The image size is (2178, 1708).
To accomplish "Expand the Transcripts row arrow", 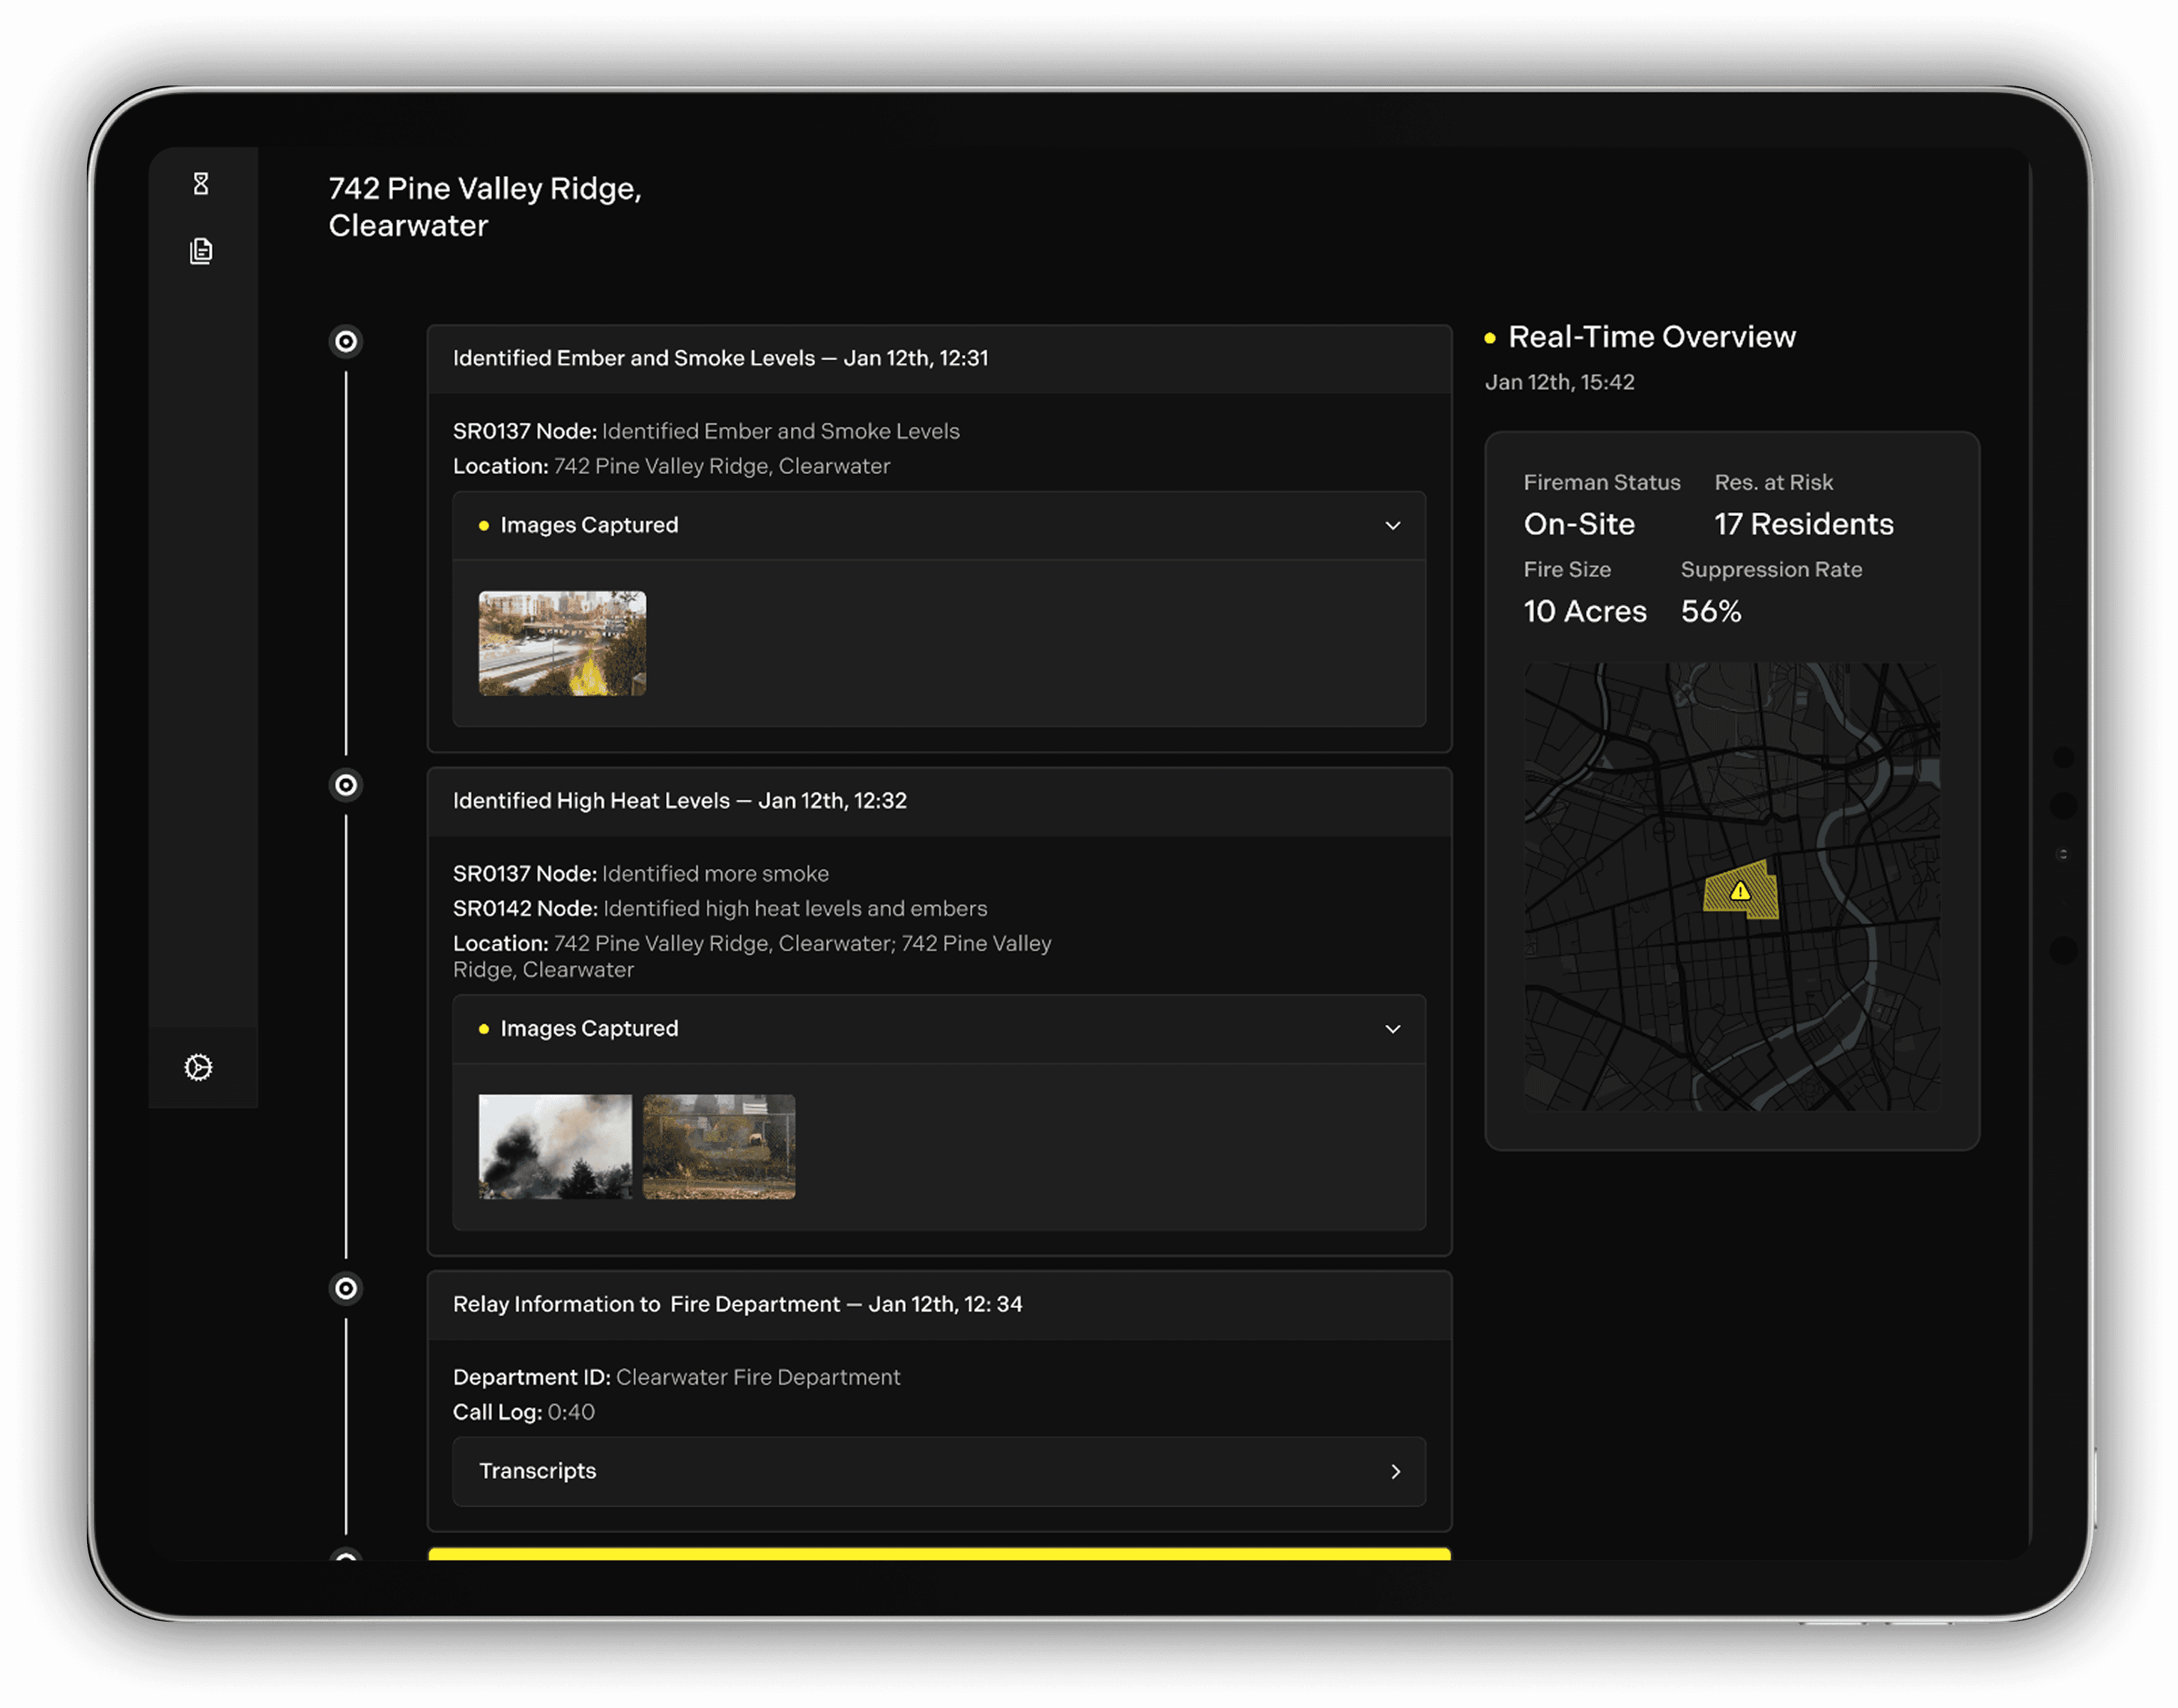I will [1396, 1471].
